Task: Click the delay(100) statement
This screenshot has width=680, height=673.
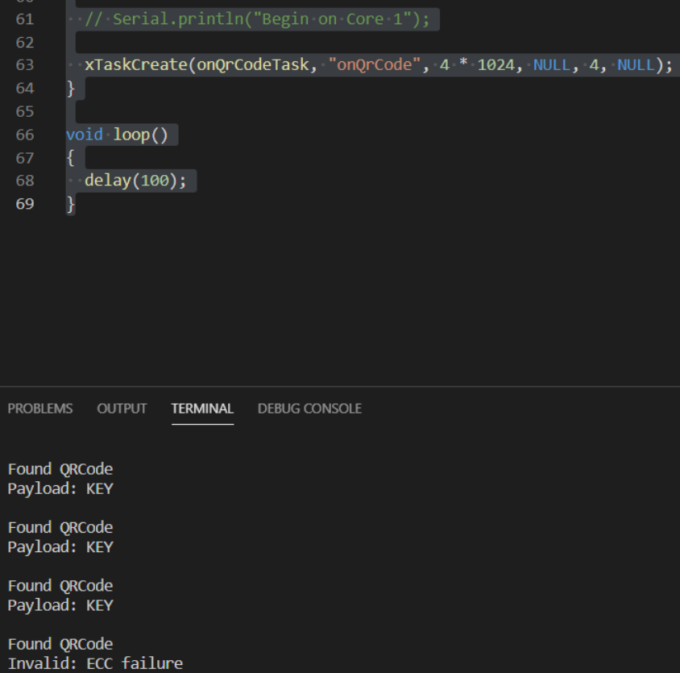Action: [135, 180]
